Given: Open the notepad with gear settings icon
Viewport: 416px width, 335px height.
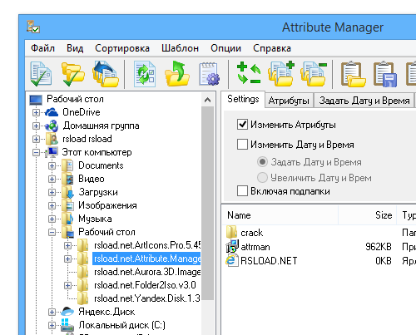Looking at the screenshot, I should tap(210, 74).
